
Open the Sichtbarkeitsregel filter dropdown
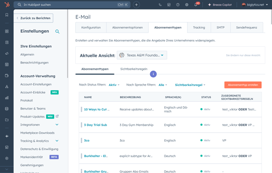coord(190,85)
